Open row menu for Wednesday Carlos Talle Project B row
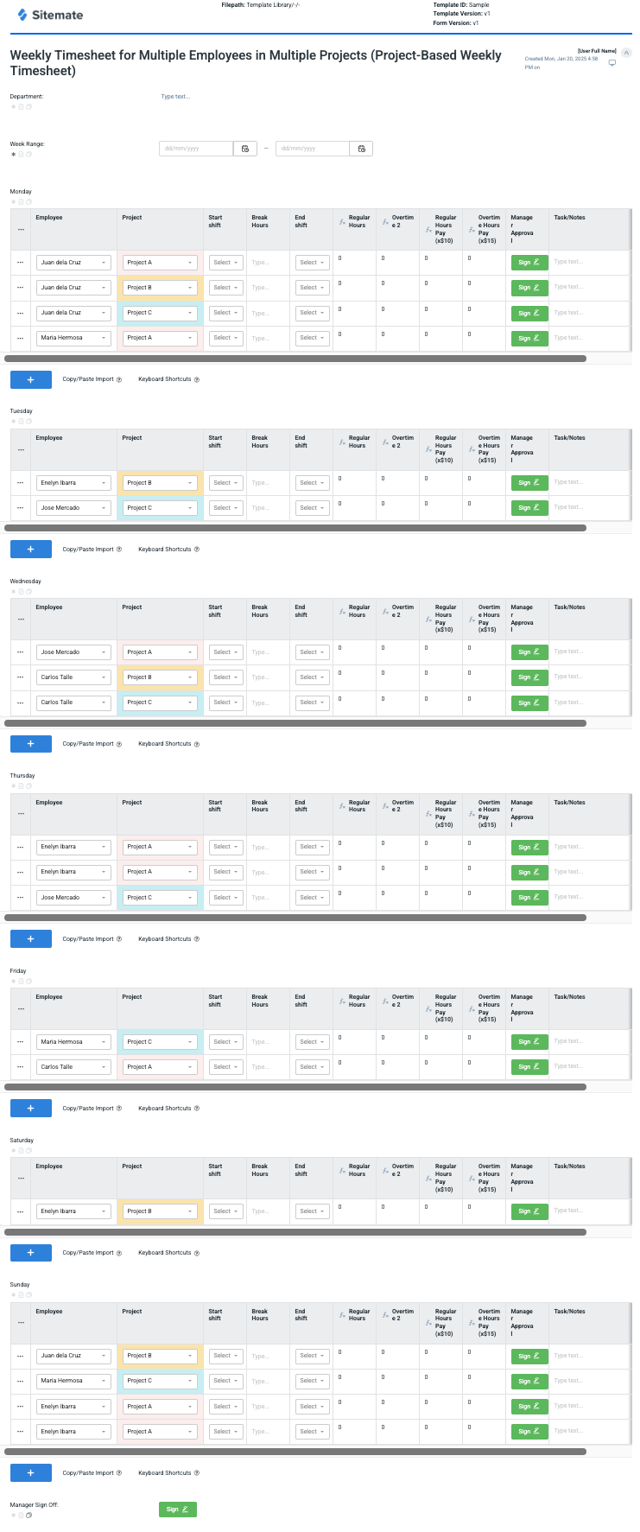640x1532 pixels. pyautogui.click(x=21, y=677)
